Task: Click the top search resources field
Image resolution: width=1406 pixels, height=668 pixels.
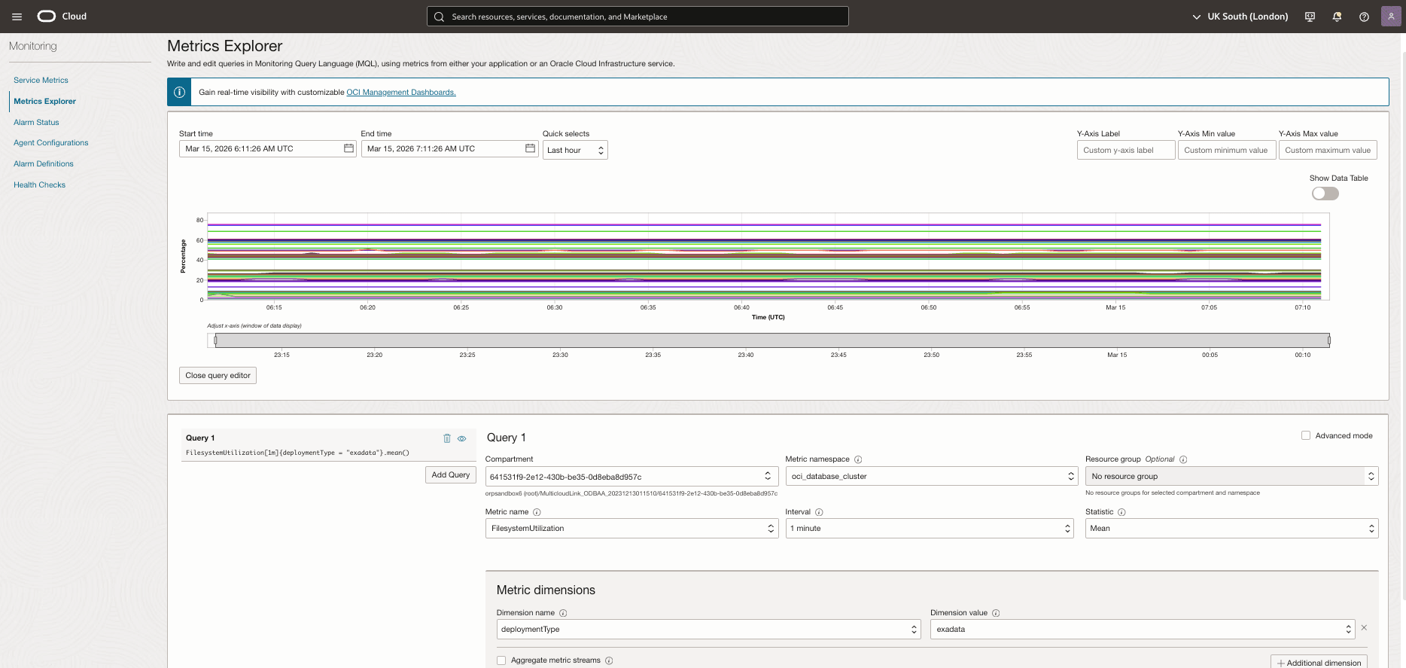Action: coord(638,17)
